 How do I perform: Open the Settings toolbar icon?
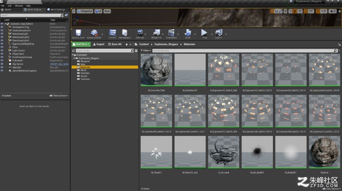tap(140, 34)
